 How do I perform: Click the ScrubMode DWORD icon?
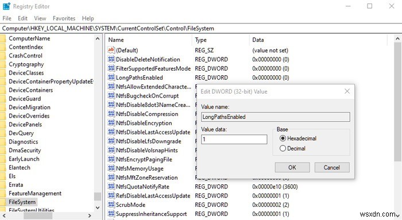click(x=111, y=205)
